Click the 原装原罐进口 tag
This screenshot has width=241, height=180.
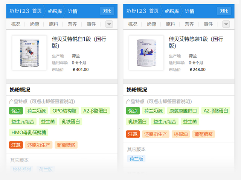[182, 111]
